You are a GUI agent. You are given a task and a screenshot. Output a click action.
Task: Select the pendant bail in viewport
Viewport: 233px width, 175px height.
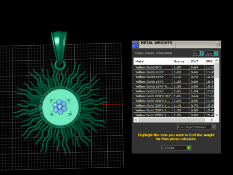point(59,48)
